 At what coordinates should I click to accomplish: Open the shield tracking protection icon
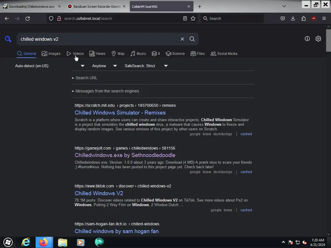[x=51, y=19]
